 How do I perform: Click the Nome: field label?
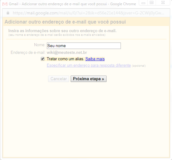pos(40,45)
